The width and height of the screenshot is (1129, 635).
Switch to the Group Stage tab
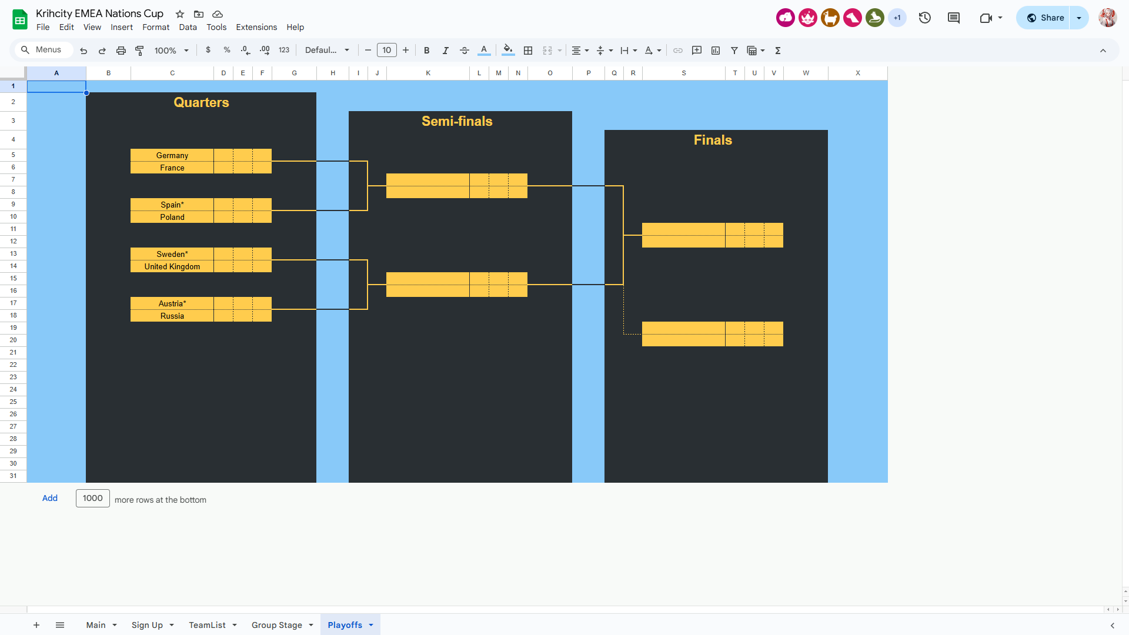pos(276,625)
